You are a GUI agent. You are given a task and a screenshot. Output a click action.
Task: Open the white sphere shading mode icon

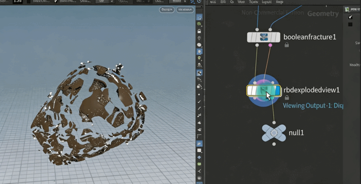coord(199,45)
